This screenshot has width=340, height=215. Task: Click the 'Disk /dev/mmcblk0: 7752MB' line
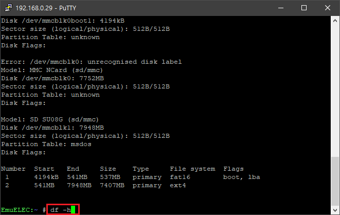pyautogui.click(x=52, y=79)
